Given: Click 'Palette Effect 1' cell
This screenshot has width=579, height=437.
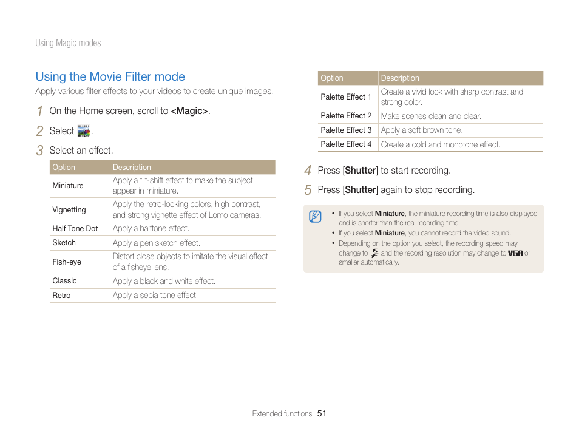Looking at the screenshot, I should tap(348, 97).
